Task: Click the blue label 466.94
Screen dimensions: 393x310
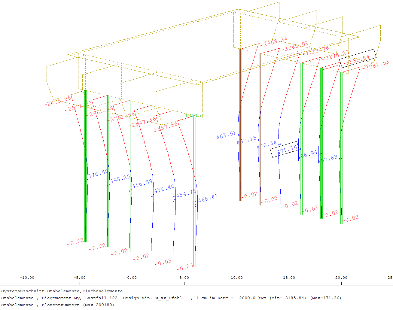Action: (x=307, y=154)
